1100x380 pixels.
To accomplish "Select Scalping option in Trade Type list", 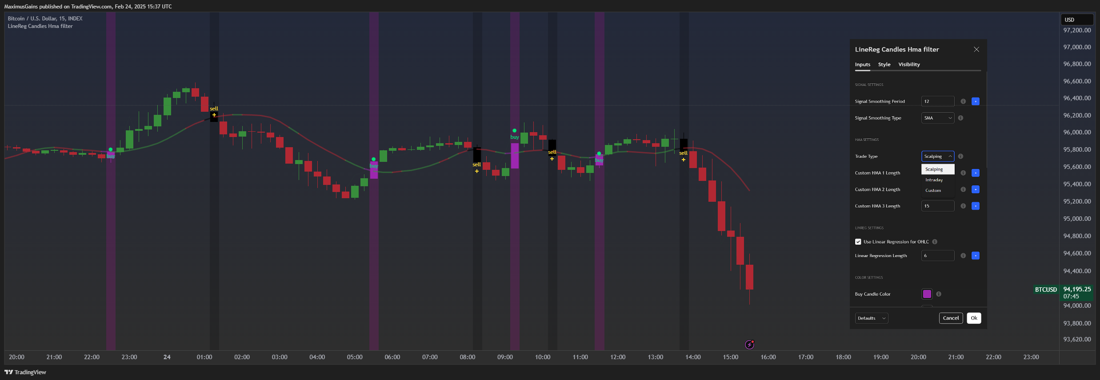I will [x=938, y=169].
